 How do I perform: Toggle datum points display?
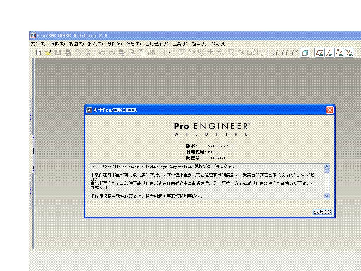pos(339,53)
